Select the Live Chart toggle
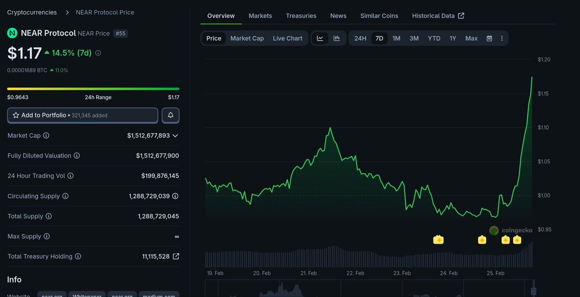The height and width of the screenshot is (297, 580). point(287,38)
